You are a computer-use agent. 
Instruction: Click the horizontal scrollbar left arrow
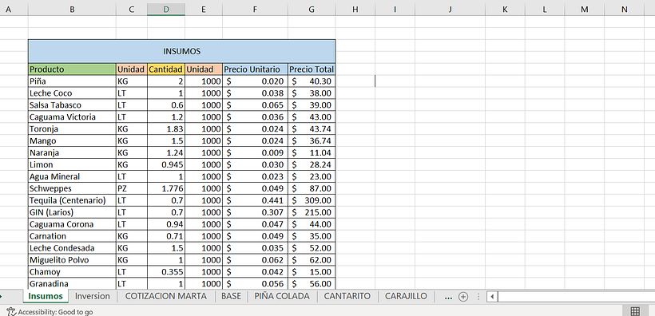point(492,297)
